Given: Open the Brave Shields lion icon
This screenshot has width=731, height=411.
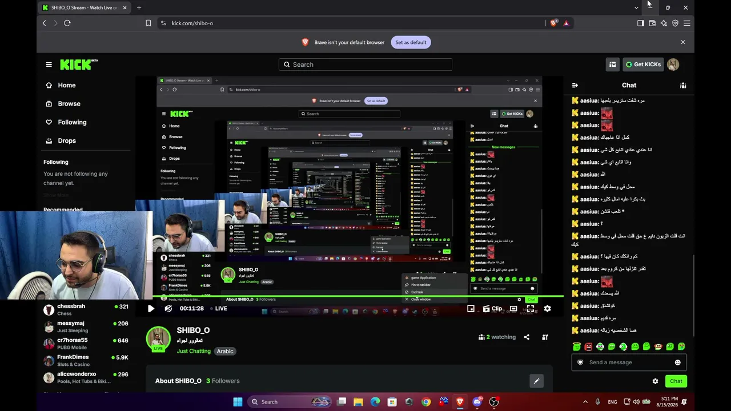Looking at the screenshot, I should (x=553, y=23).
